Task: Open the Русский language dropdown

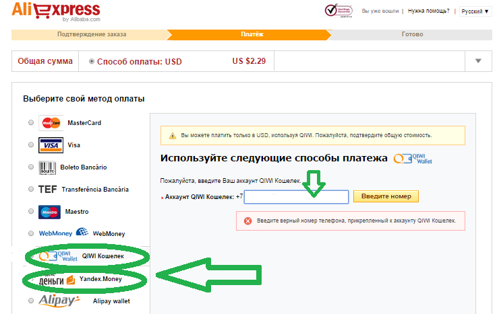Action: [475, 11]
